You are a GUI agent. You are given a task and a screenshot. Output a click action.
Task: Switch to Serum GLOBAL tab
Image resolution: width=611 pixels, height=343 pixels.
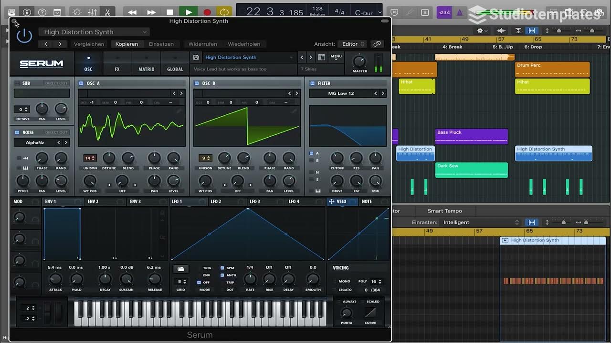(175, 63)
